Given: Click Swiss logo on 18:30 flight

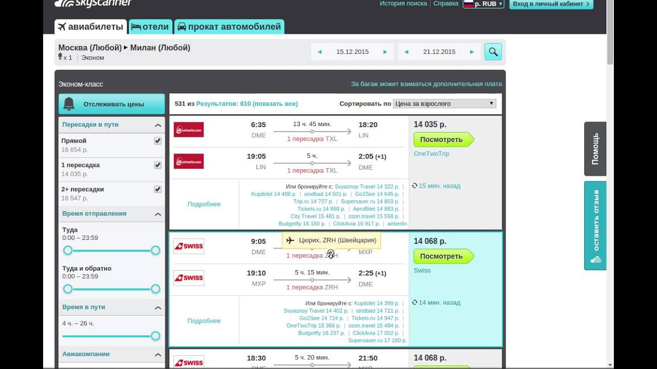Looking at the screenshot, I should 188,362.
